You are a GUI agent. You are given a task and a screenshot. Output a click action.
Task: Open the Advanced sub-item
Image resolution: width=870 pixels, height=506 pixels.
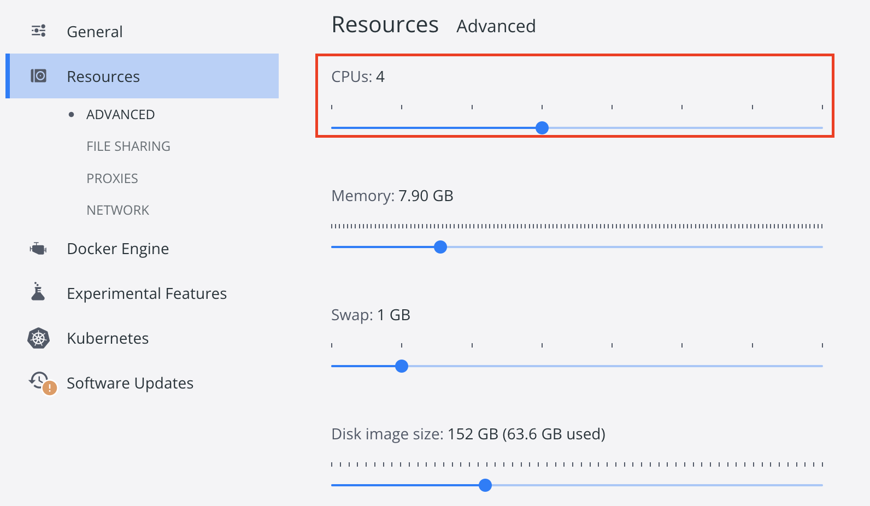click(x=120, y=115)
